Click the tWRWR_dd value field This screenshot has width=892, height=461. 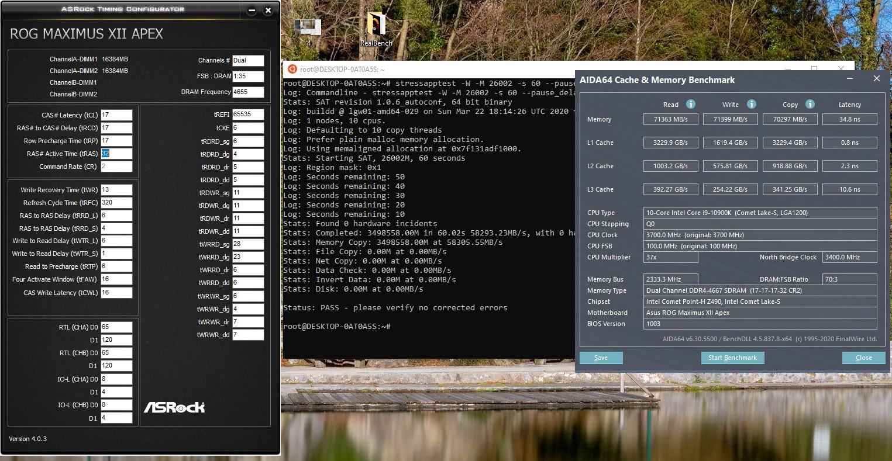[x=248, y=335]
